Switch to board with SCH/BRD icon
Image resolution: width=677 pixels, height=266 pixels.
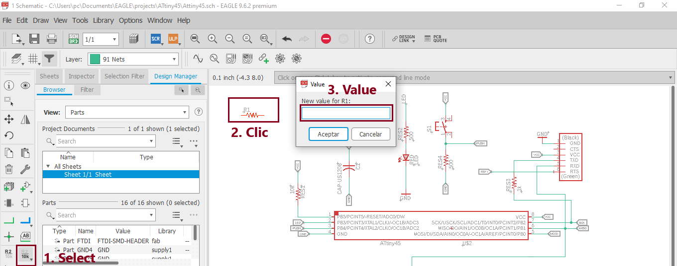point(73,39)
